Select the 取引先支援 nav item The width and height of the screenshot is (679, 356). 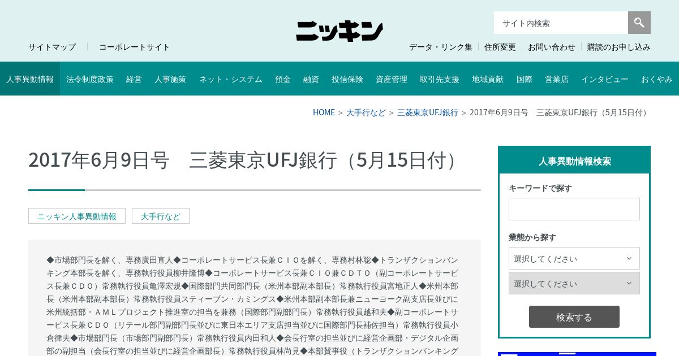coord(440,79)
